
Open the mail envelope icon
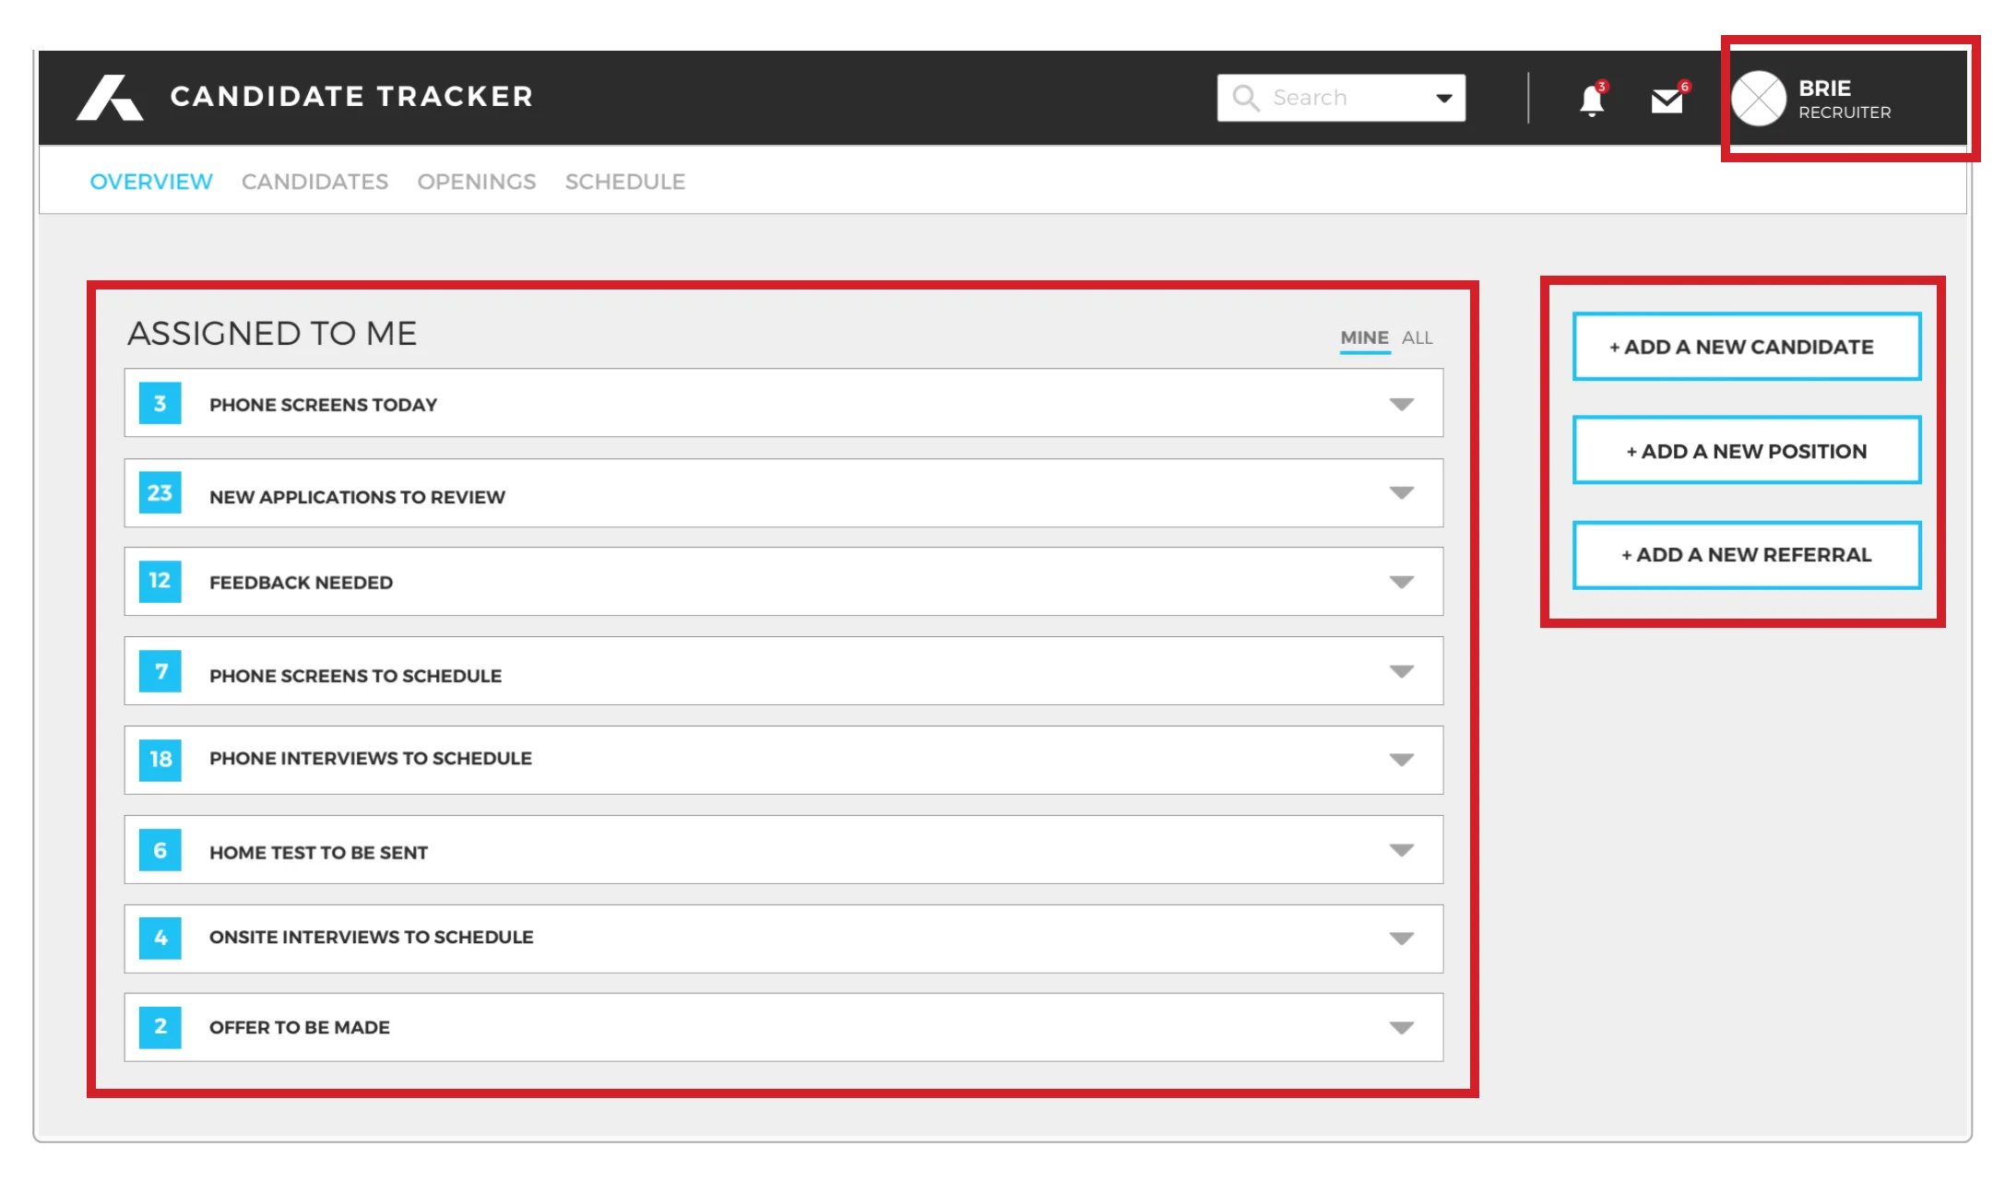[1667, 100]
